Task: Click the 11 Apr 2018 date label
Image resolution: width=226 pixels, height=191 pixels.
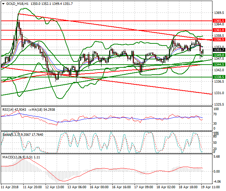Action: [10, 187]
